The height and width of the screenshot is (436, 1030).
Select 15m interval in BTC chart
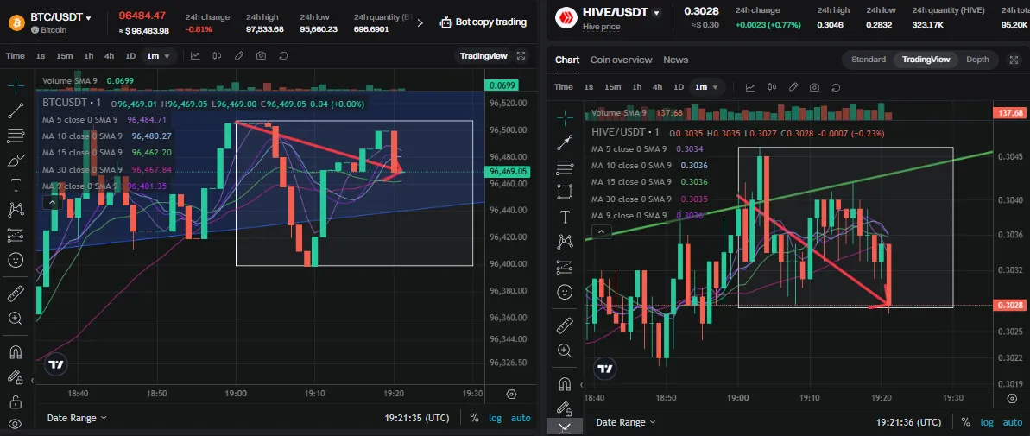65,56
